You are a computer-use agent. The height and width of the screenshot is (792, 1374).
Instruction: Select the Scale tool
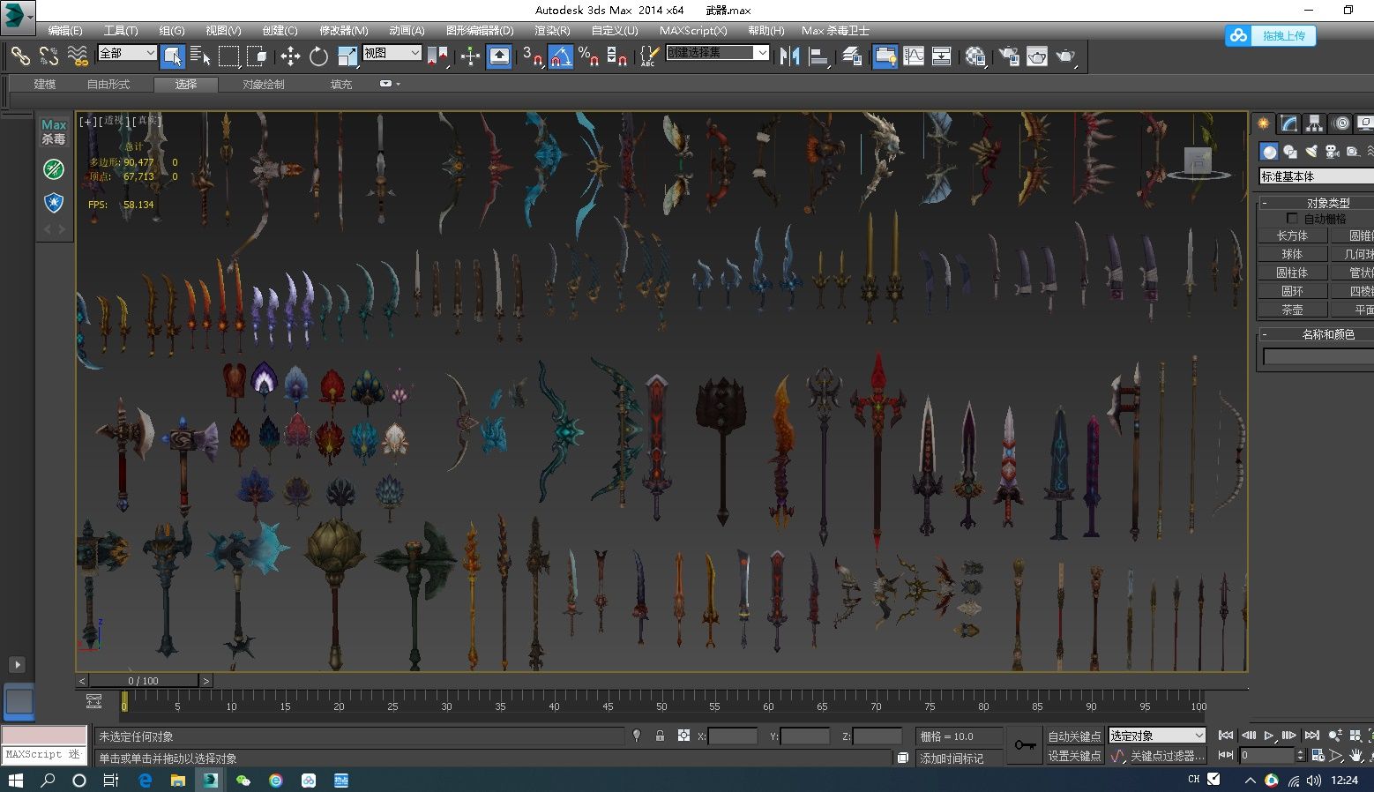pyautogui.click(x=347, y=56)
